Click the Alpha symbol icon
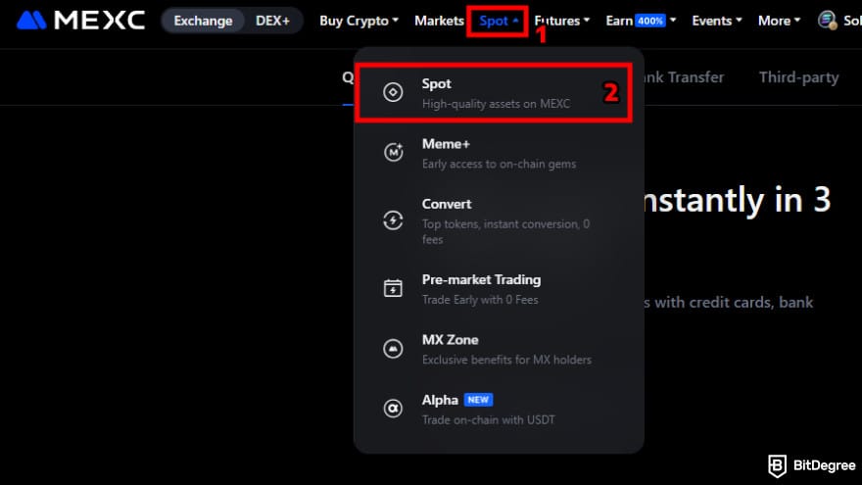862x485 pixels. [x=393, y=408]
